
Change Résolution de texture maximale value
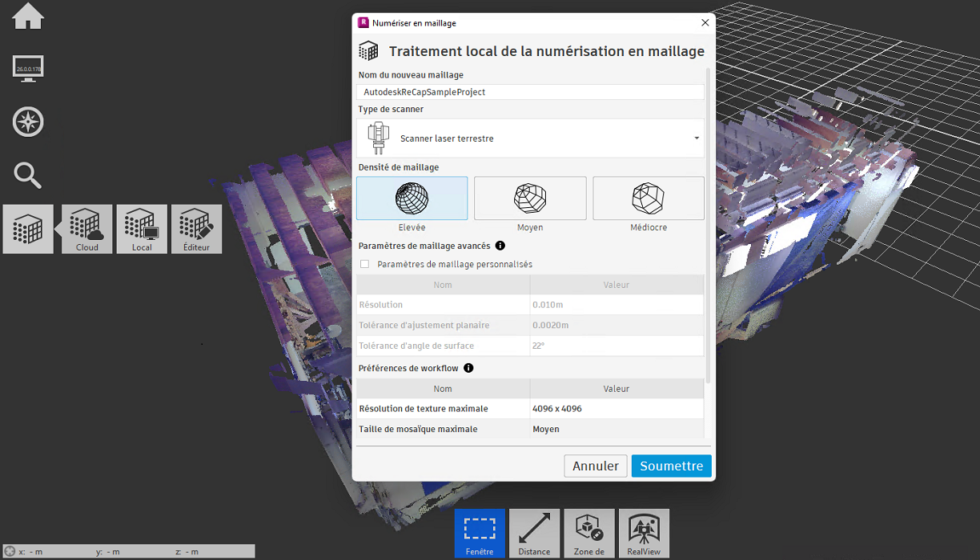pyautogui.click(x=617, y=409)
